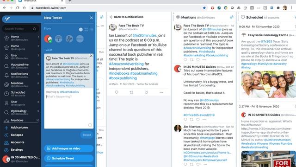Click @facethebooktv in Replying to line
The width and height of the screenshot is (296, 167).
[x=69, y=92]
